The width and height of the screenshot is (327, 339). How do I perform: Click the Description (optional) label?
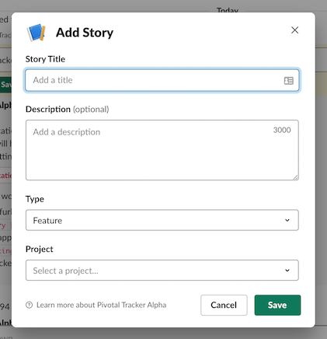(68, 109)
